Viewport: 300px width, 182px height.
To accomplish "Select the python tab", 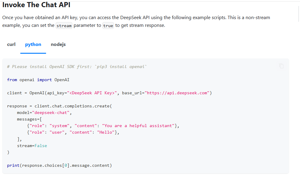I will coord(33,44).
